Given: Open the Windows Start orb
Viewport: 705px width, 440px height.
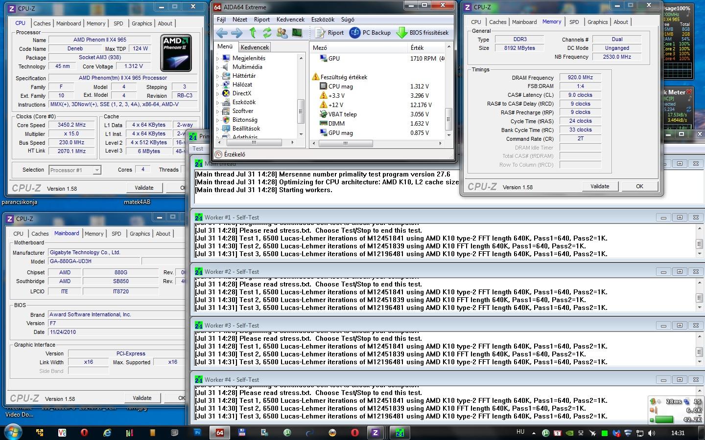Looking at the screenshot, I should click(x=13, y=432).
